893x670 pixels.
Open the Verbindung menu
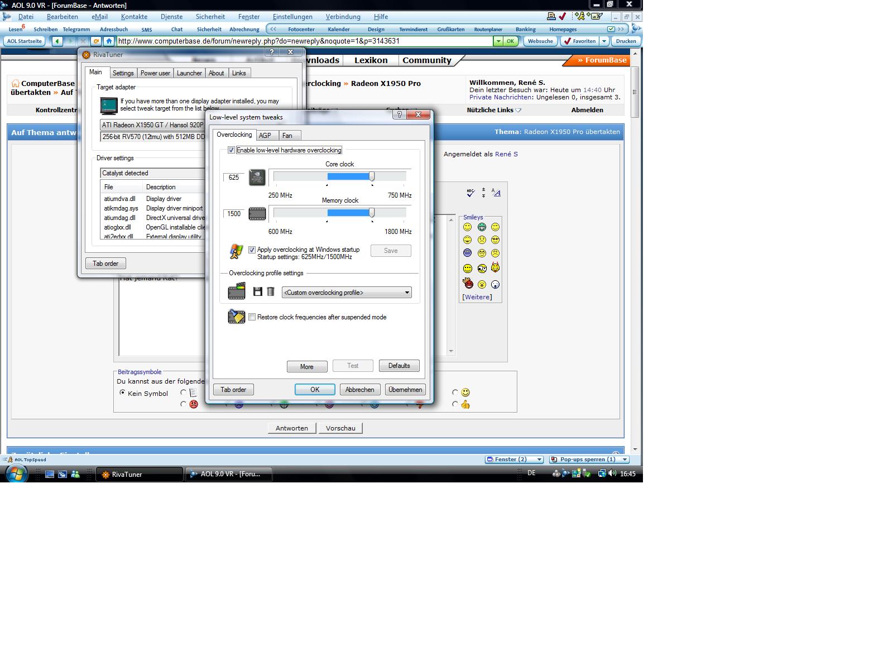(343, 17)
